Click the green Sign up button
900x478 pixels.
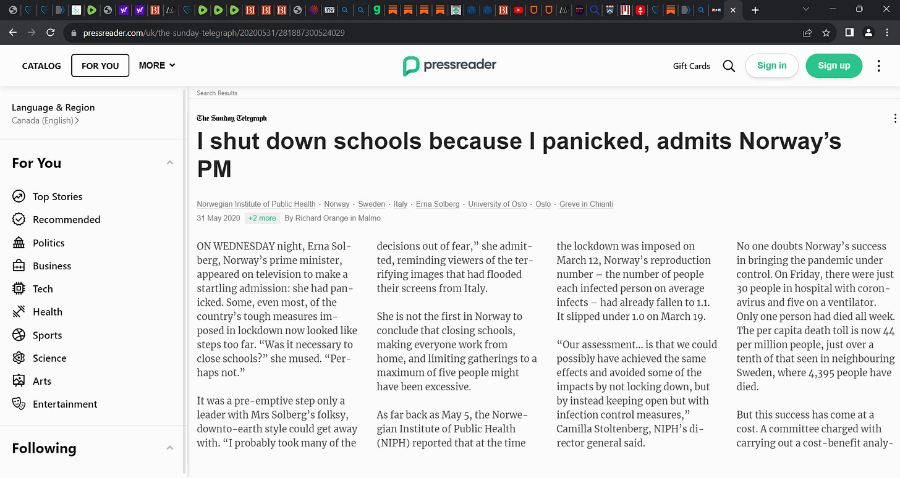point(834,65)
